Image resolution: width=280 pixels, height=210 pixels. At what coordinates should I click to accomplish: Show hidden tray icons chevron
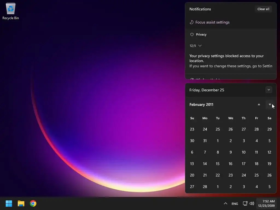coord(226,203)
